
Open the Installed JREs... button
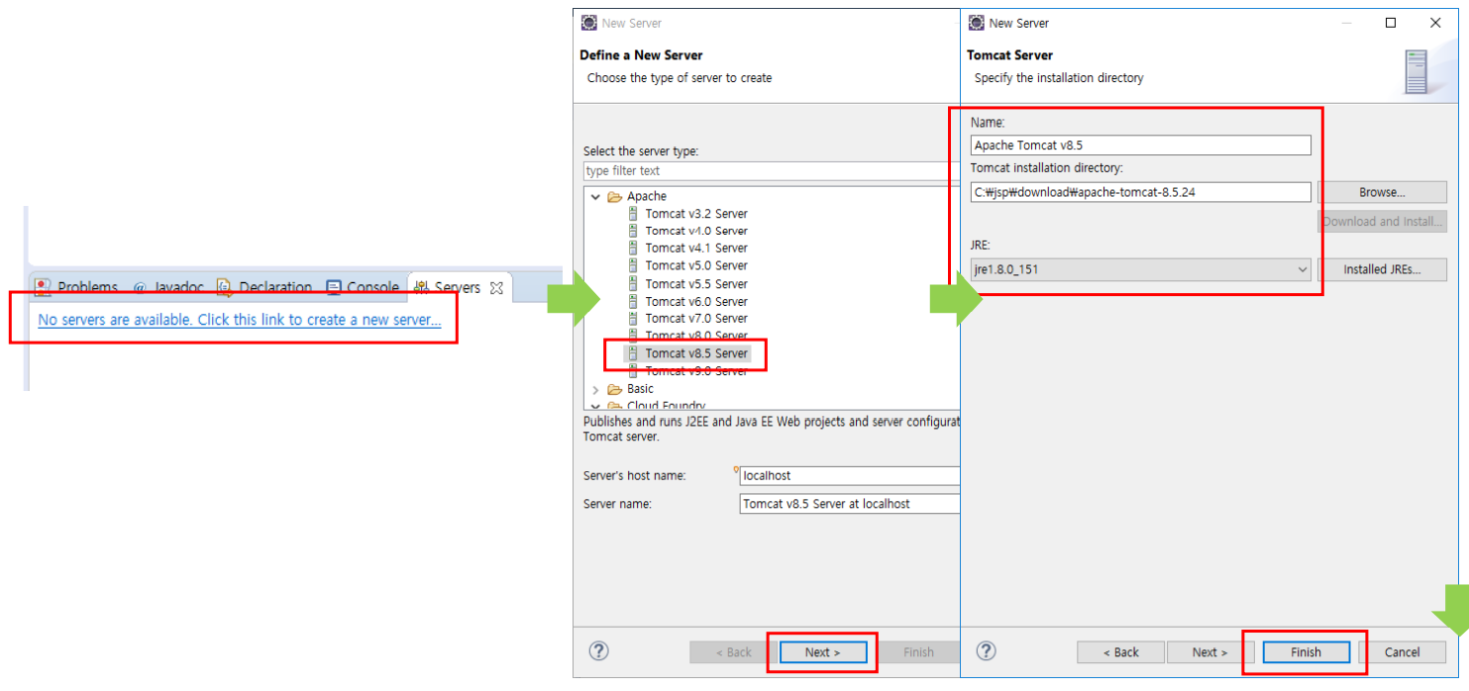(1382, 269)
